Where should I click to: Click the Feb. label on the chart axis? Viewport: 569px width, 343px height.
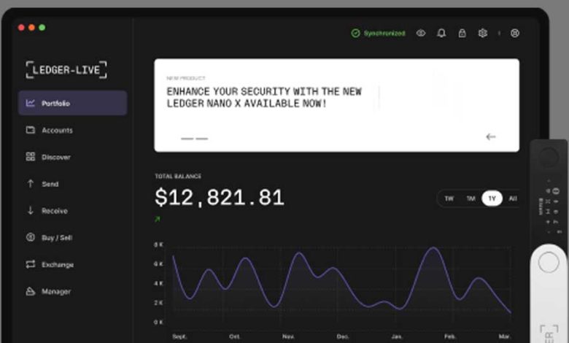[450, 336]
